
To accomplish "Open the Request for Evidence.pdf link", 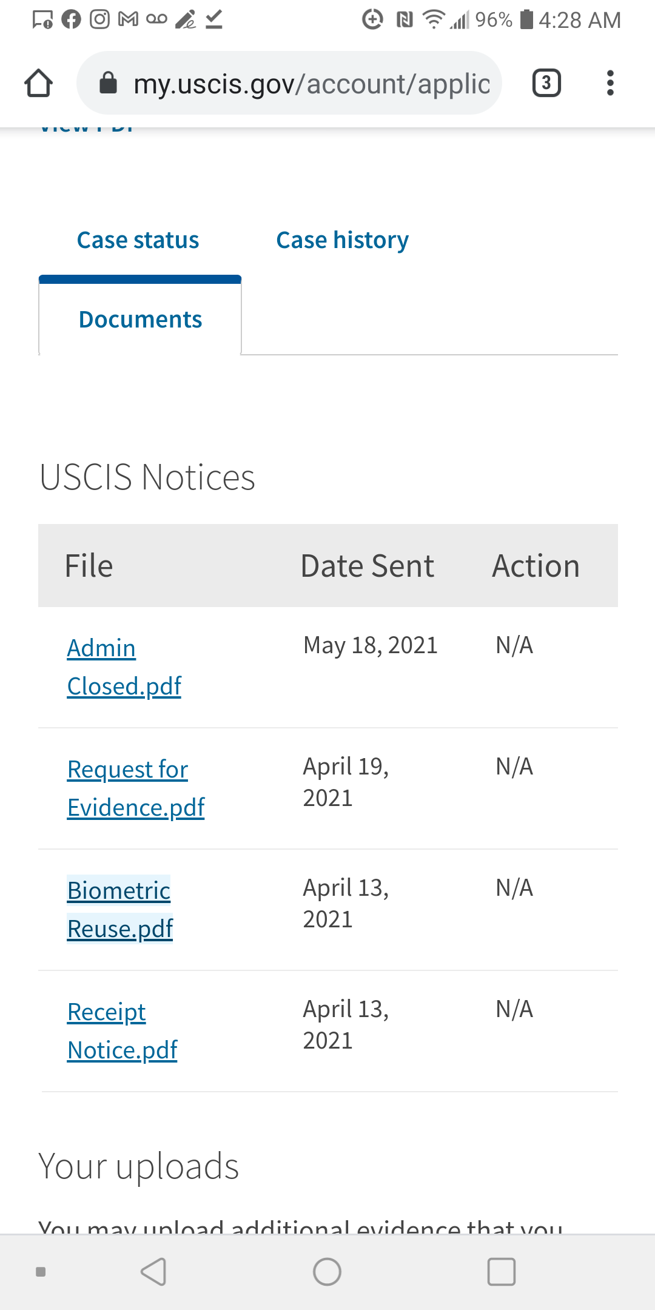I will pos(136,788).
